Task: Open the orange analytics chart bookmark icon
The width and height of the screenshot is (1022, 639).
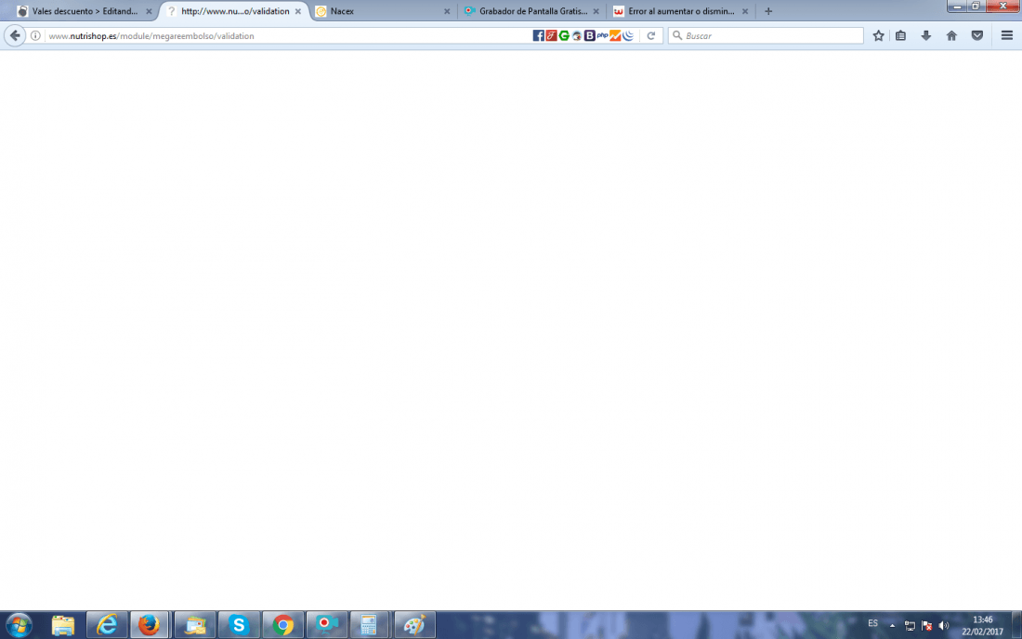Action: click(615, 36)
